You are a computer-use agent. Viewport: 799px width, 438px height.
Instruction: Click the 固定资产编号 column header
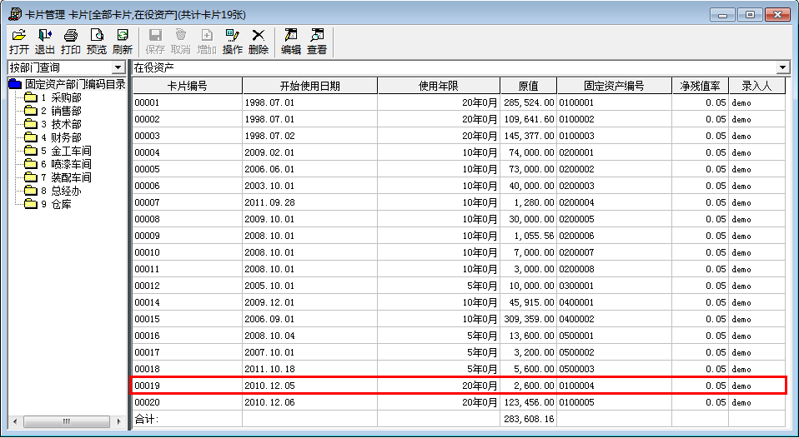[615, 86]
